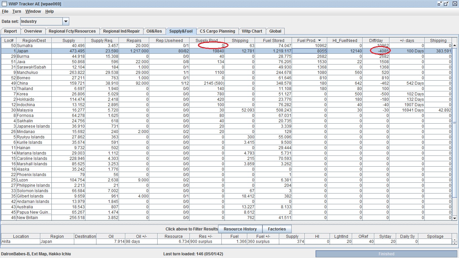Sort by the Repairs column header
The height and width of the screenshot is (258, 459).
134,40
